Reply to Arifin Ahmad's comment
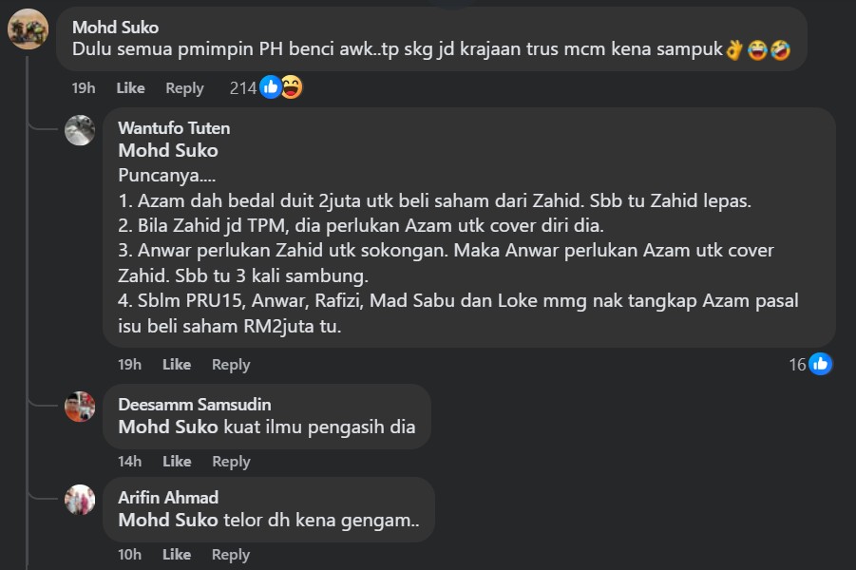This screenshot has width=856, height=570. coord(231,554)
